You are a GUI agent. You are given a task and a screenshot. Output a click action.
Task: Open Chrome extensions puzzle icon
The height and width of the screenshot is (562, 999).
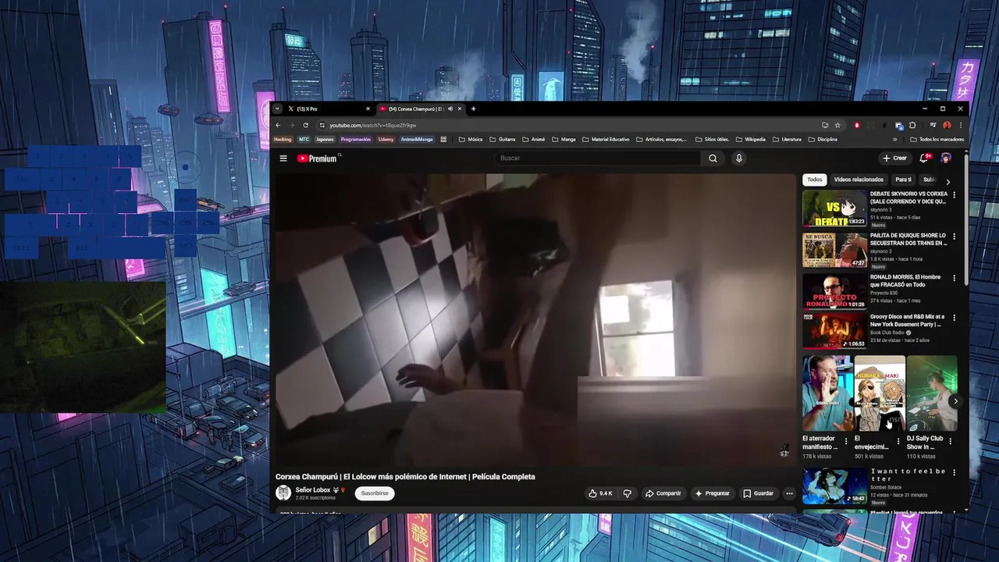coord(912,125)
